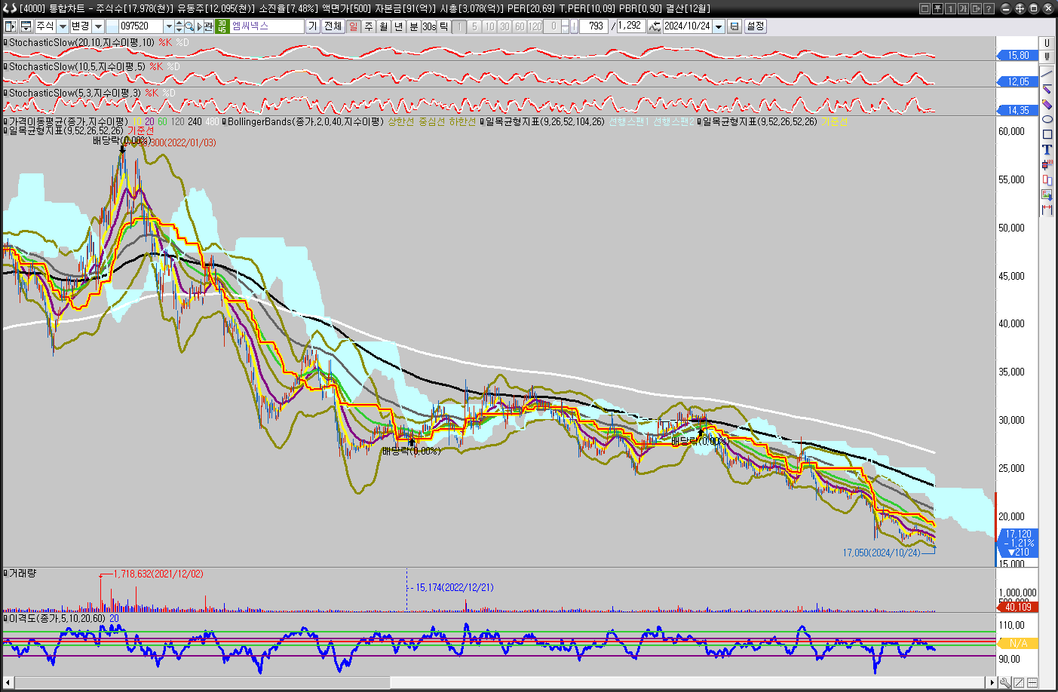Click the save chart image icon
The width and height of the screenshot is (1058, 692).
point(1047,194)
